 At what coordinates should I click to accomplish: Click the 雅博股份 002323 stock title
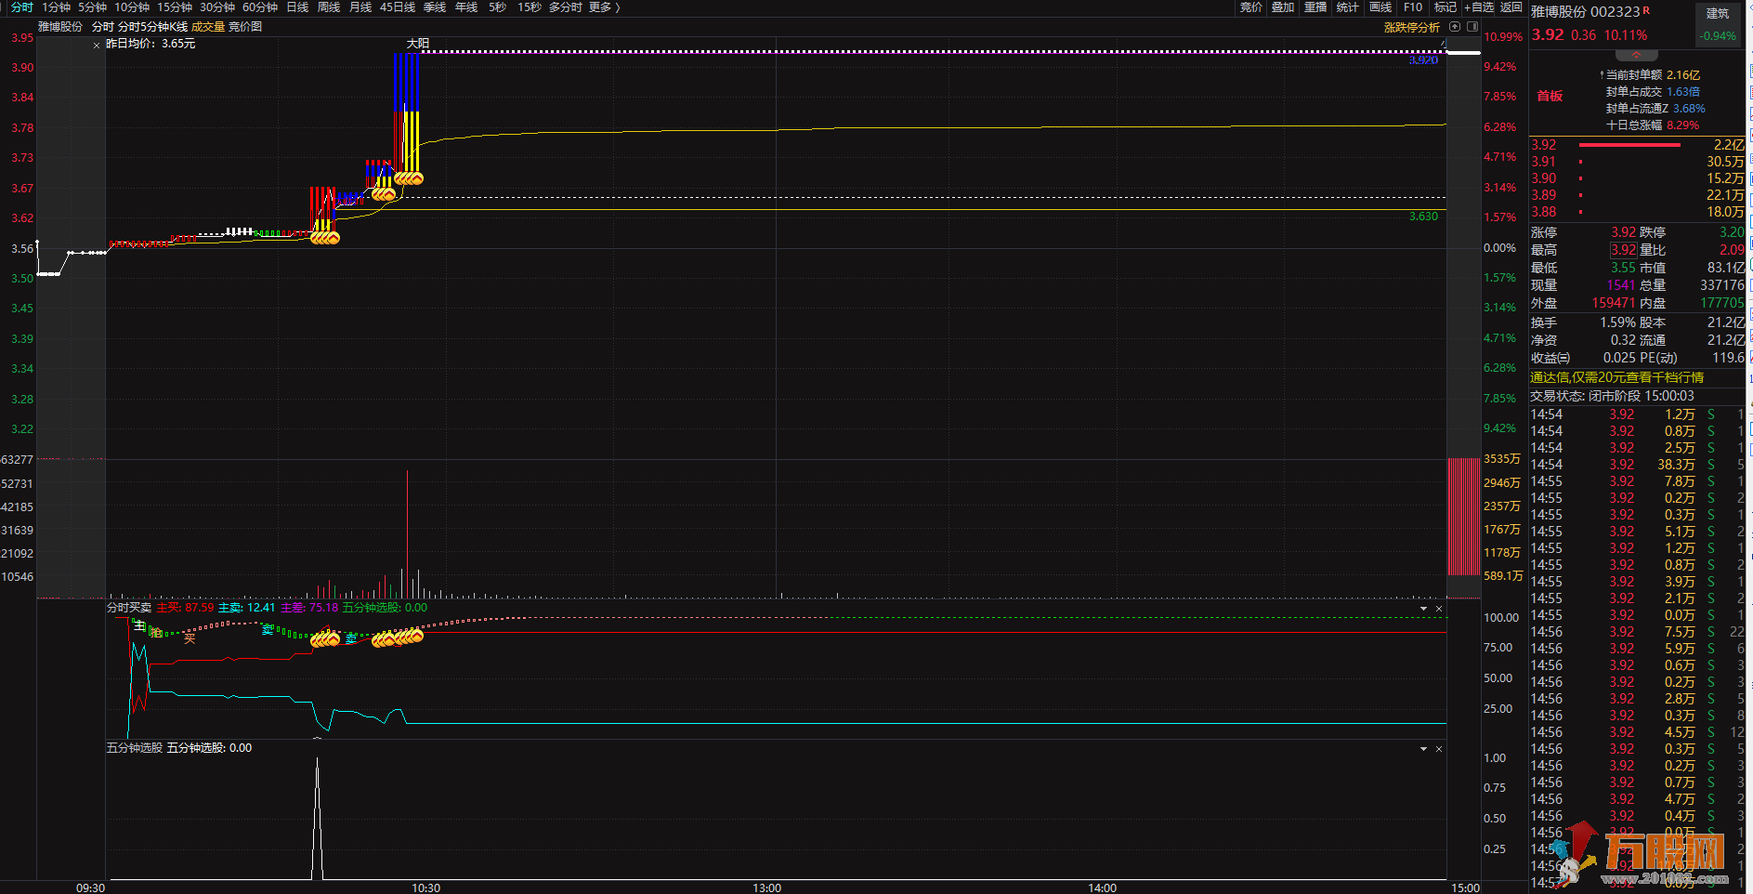click(1586, 12)
